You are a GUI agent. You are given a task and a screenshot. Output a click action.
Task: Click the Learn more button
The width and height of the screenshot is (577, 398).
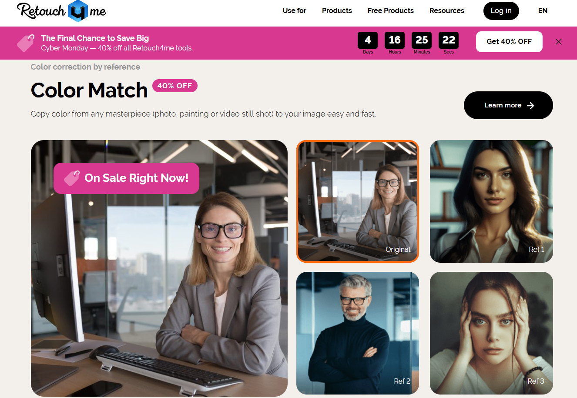click(508, 105)
